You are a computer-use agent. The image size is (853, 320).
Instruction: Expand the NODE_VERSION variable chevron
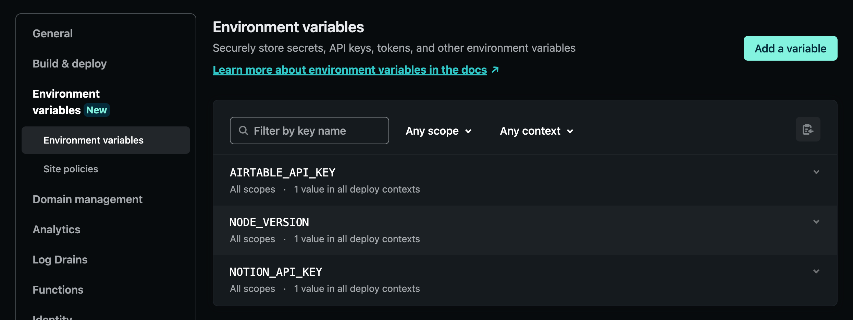coord(816,222)
